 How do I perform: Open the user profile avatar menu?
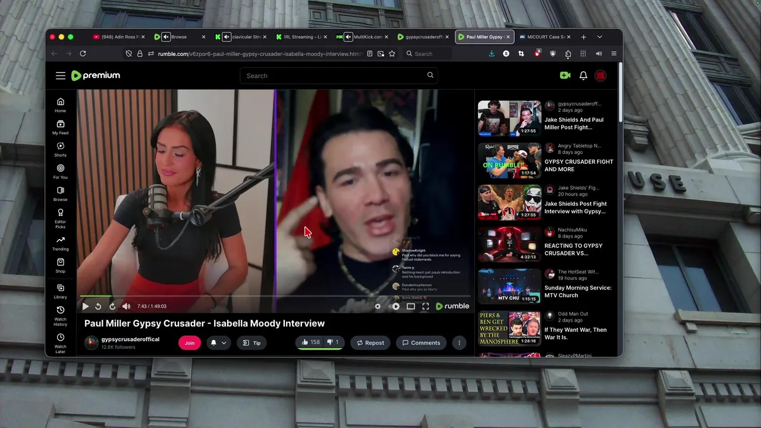[600, 75]
